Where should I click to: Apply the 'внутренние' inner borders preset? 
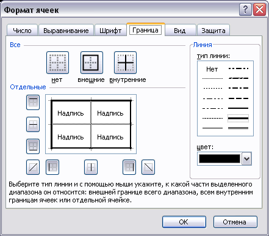(x=125, y=62)
